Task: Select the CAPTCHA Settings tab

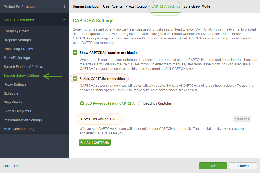Action: (166, 6)
